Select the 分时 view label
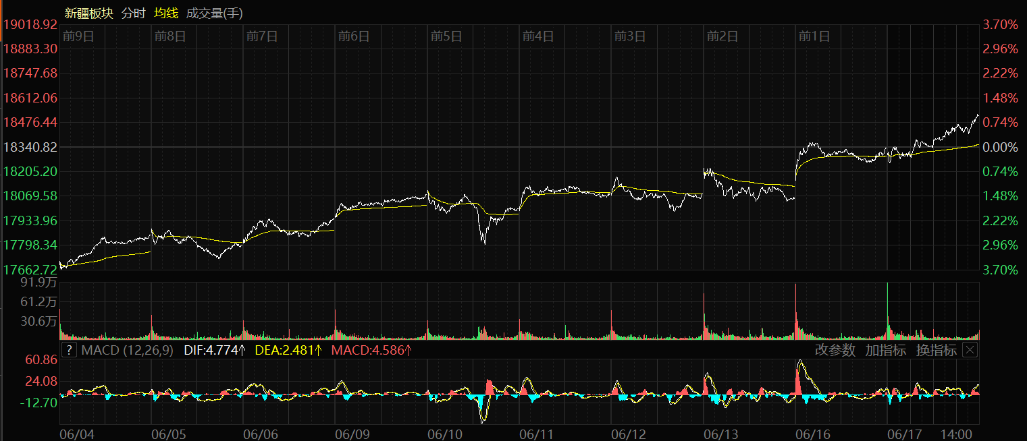This screenshot has width=1027, height=441. point(133,13)
